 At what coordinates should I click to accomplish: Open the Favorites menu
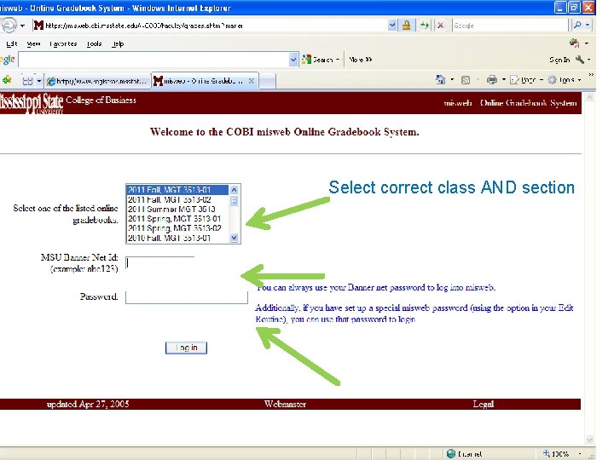[x=63, y=43]
